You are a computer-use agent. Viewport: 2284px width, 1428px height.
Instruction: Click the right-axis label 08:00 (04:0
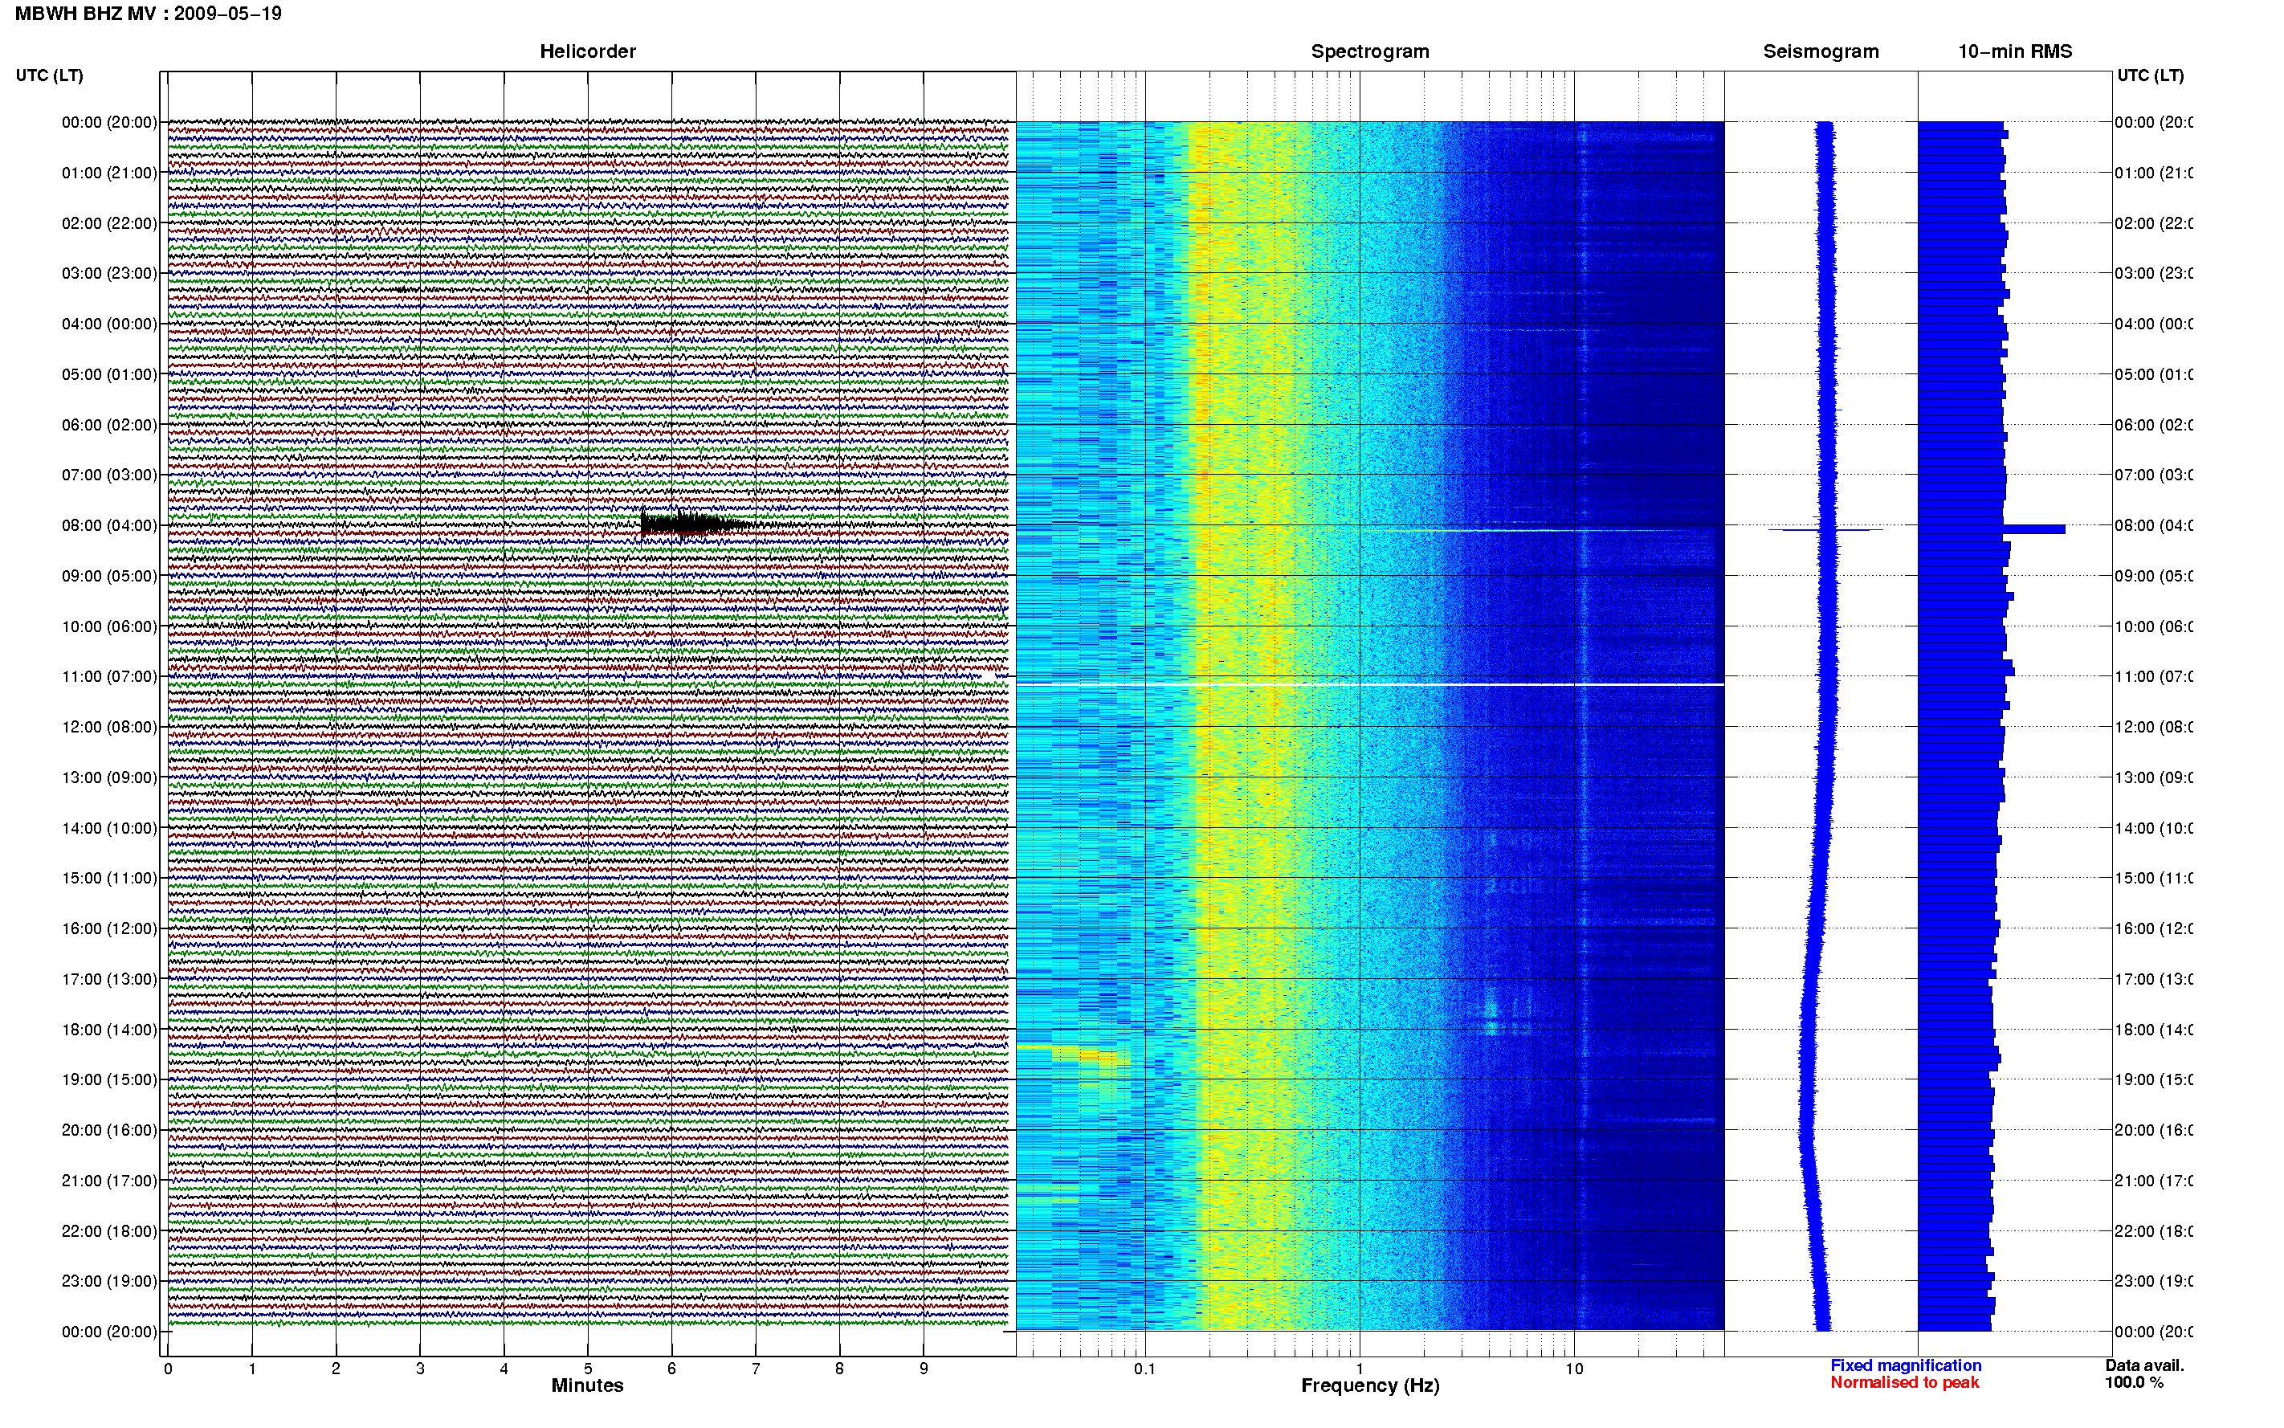pos(2154,525)
